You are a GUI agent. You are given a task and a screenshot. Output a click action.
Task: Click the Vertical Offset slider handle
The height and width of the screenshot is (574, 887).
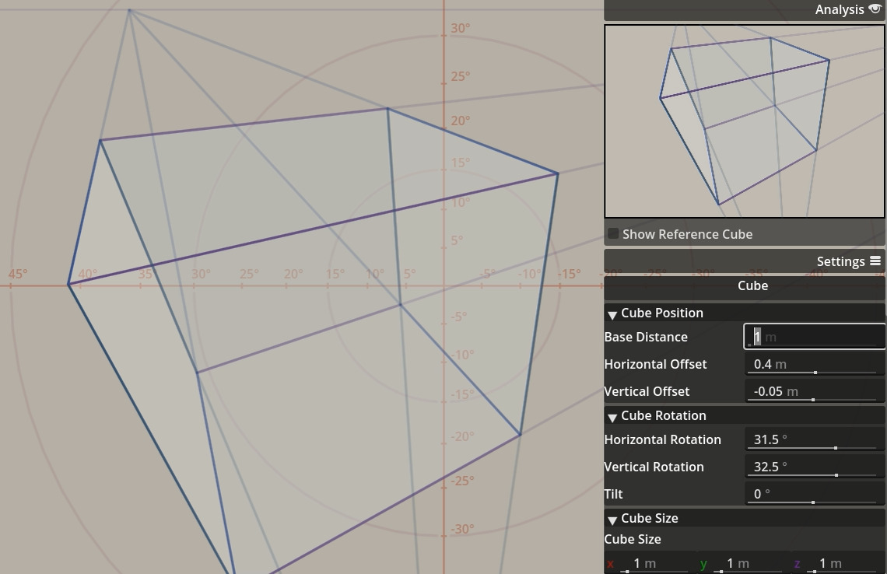pos(813,400)
